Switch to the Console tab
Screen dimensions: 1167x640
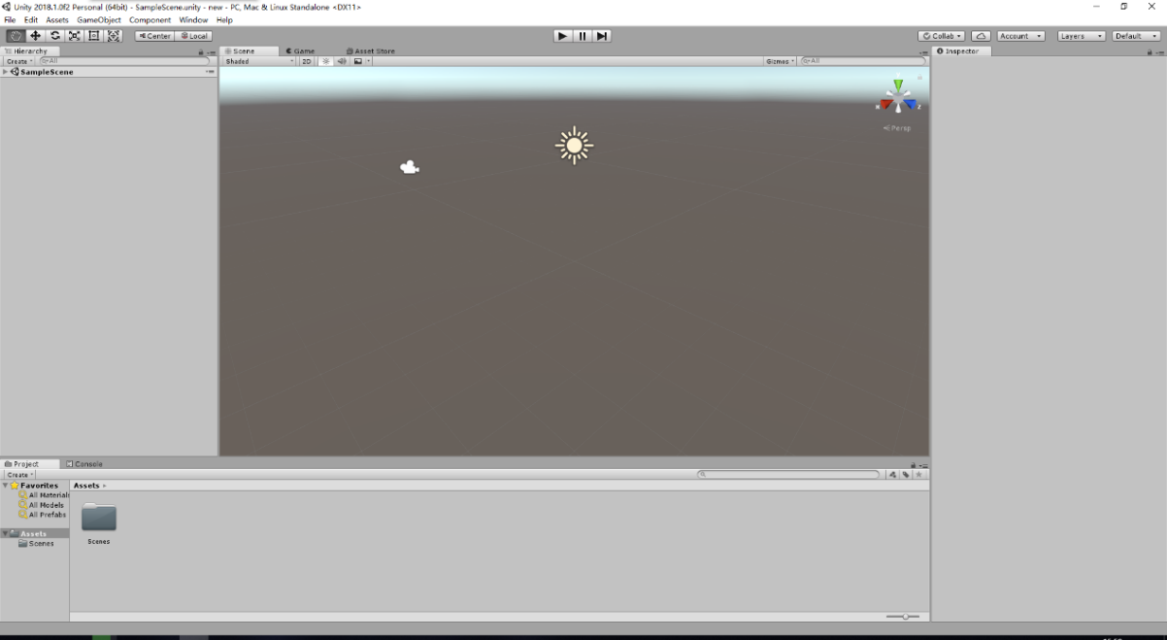84,464
